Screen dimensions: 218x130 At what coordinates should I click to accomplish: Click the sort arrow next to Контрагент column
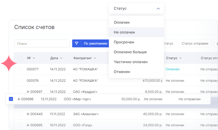click(95, 58)
